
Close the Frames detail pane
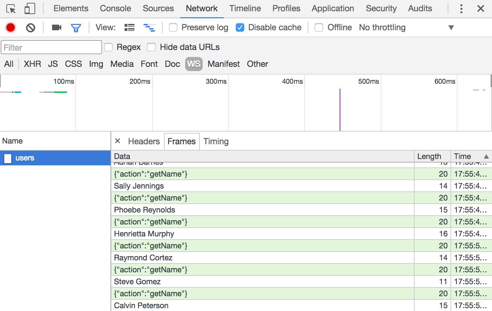click(117, 141)
